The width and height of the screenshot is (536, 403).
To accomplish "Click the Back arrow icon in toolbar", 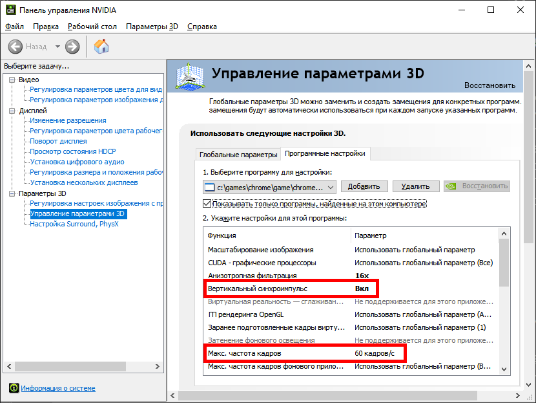I will 15,47.
